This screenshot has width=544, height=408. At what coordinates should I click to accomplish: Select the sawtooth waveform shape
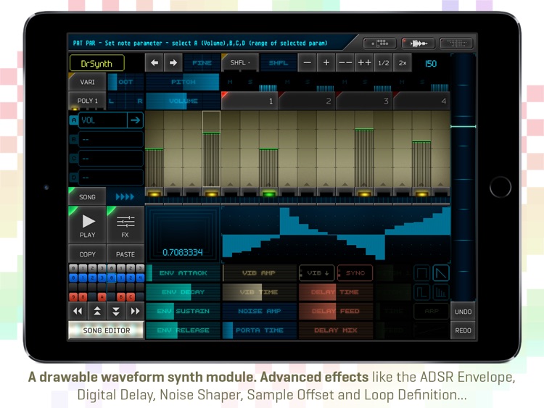pos(441,273)
